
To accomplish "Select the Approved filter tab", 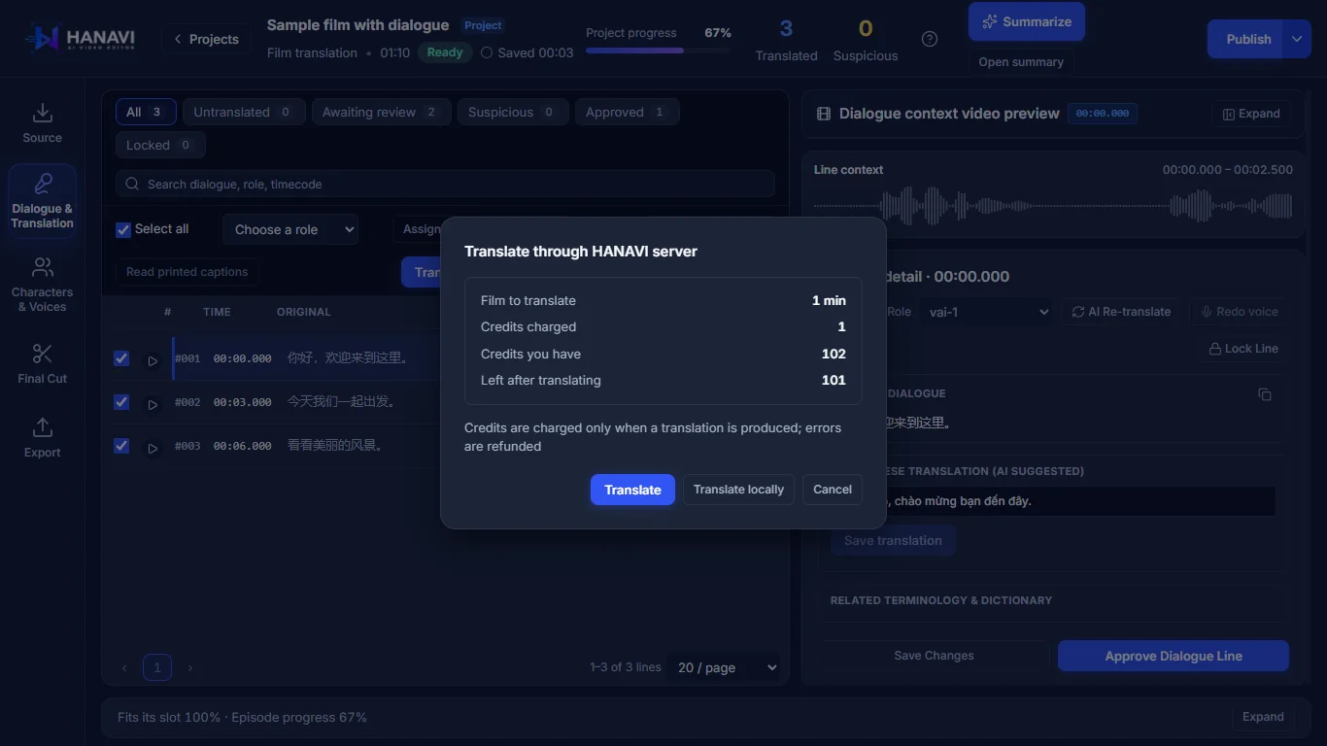I will [627, 112].
